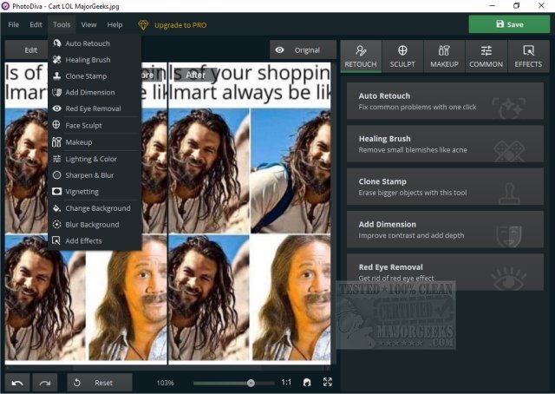Screen dimensions: 555x394
Task: Click the face-fit view icon
Action: point(307,383)
